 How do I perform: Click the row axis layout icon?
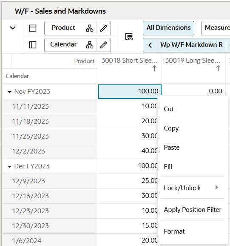(x=33, y=45)
